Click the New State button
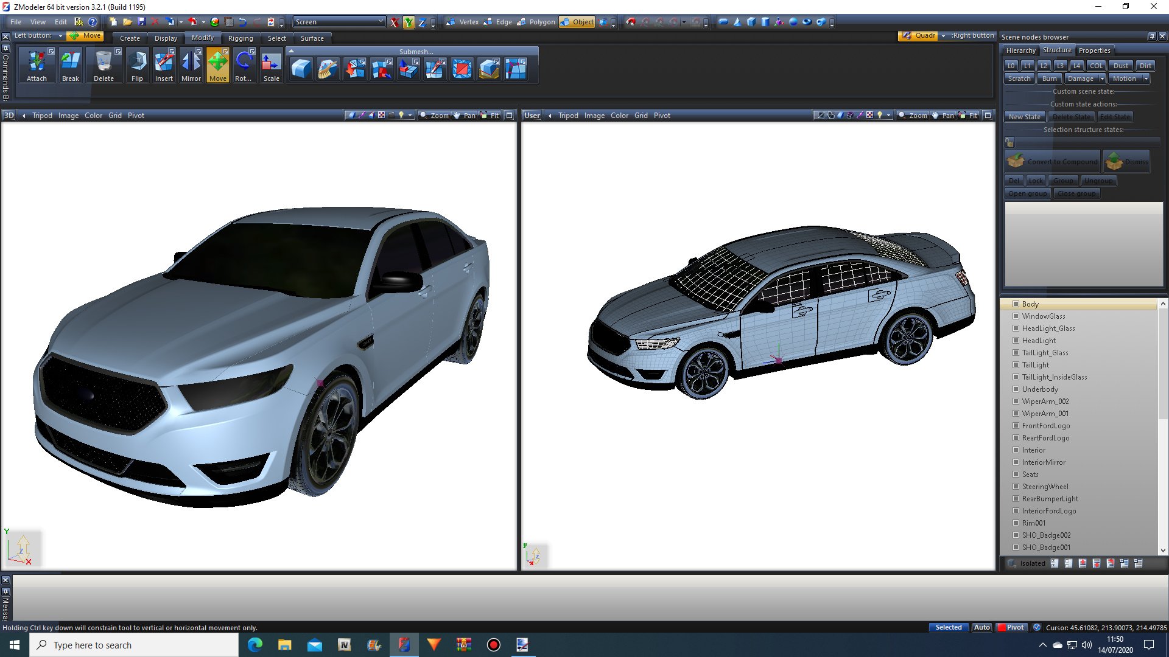 pos(1024,117)
